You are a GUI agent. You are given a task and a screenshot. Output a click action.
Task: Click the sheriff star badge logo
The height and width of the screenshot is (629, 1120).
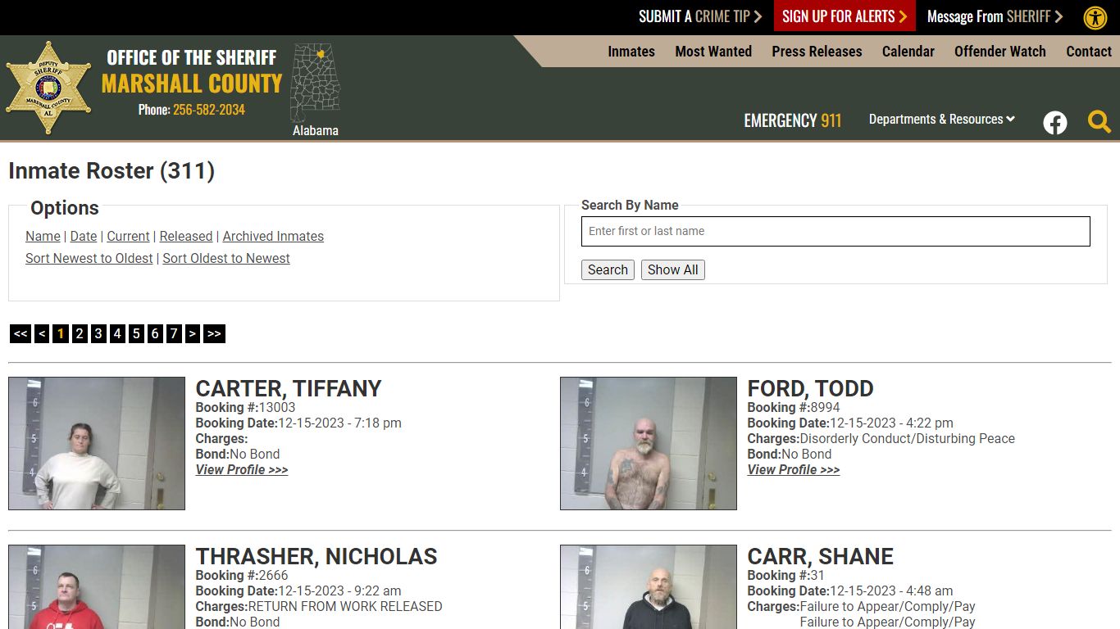pos(48,88)
